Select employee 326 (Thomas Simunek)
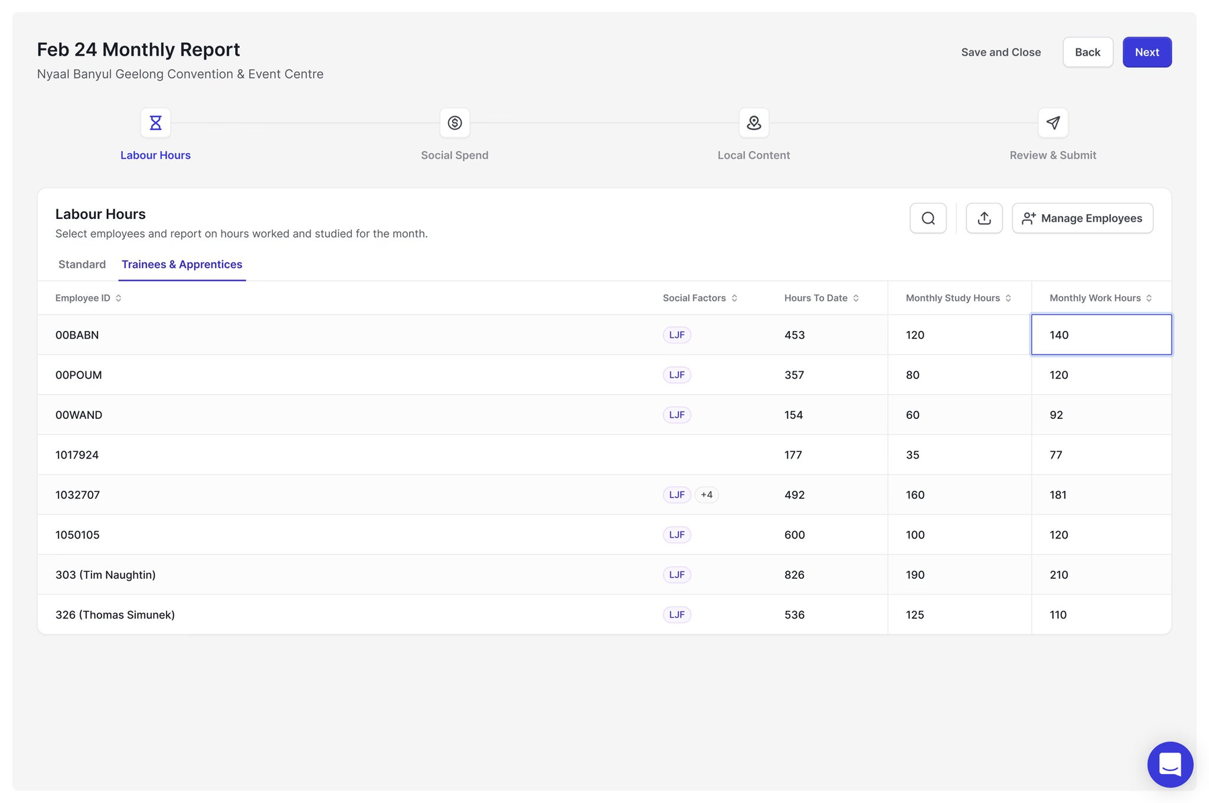Viewport: 1209px width, 803px height. (115, 614)
